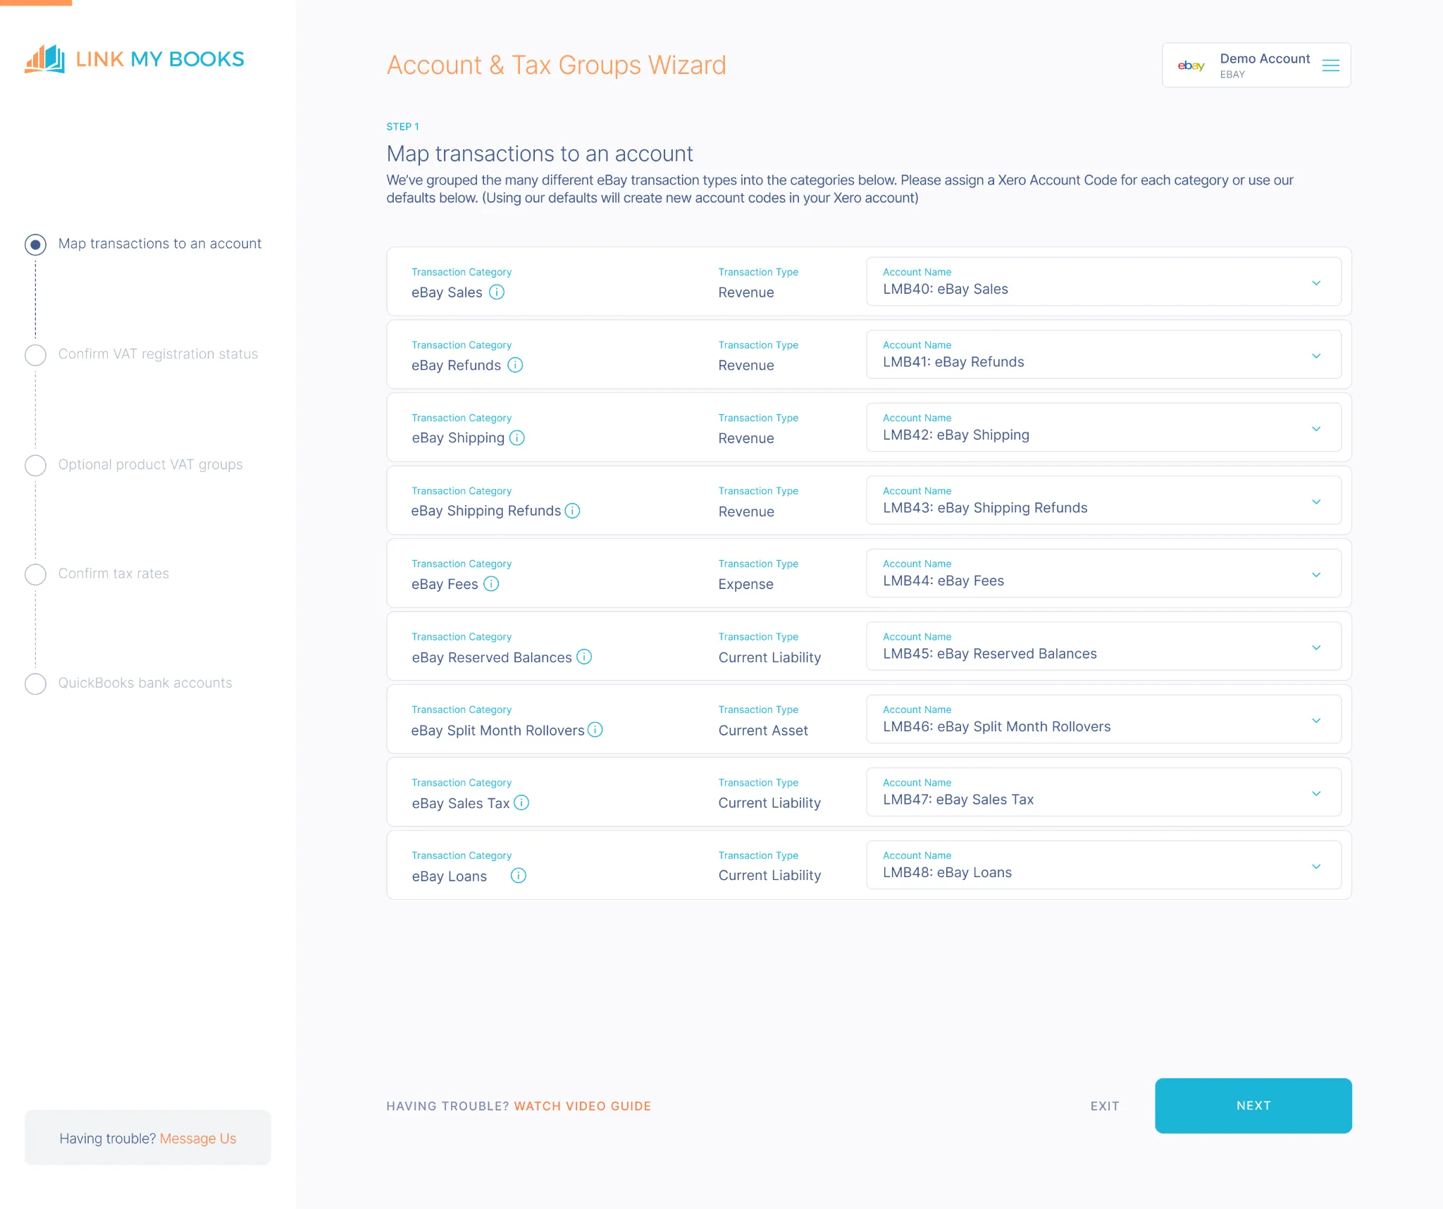1443x1209 pixels.
Task: Click the 'Map transactions to an account' sidebar label
Action: click(160, 244)
